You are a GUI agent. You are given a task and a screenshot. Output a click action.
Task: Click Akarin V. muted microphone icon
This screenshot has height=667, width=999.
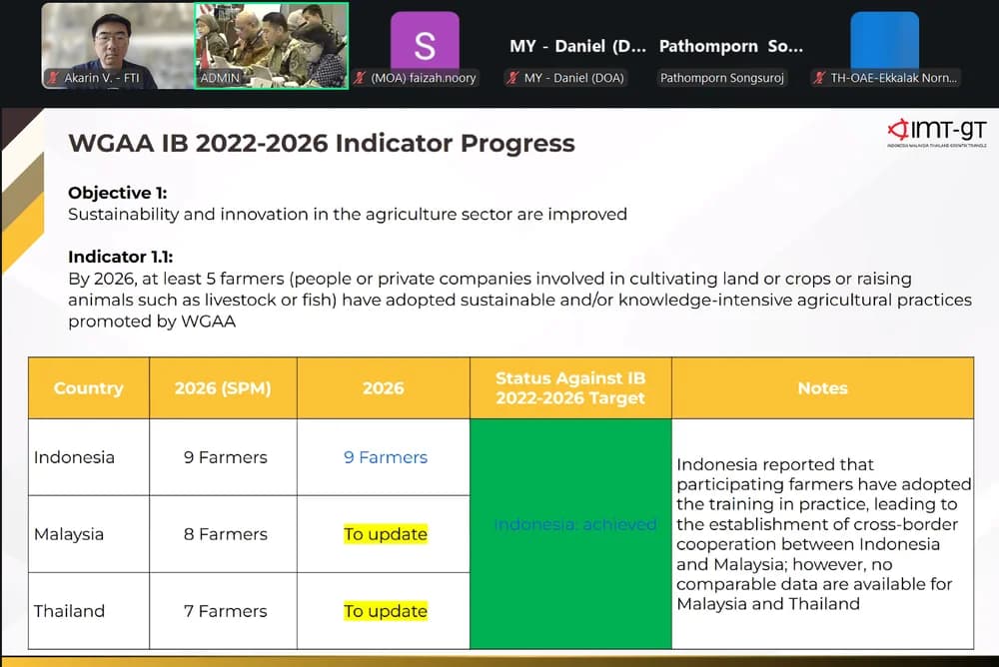tap(54, 78)
